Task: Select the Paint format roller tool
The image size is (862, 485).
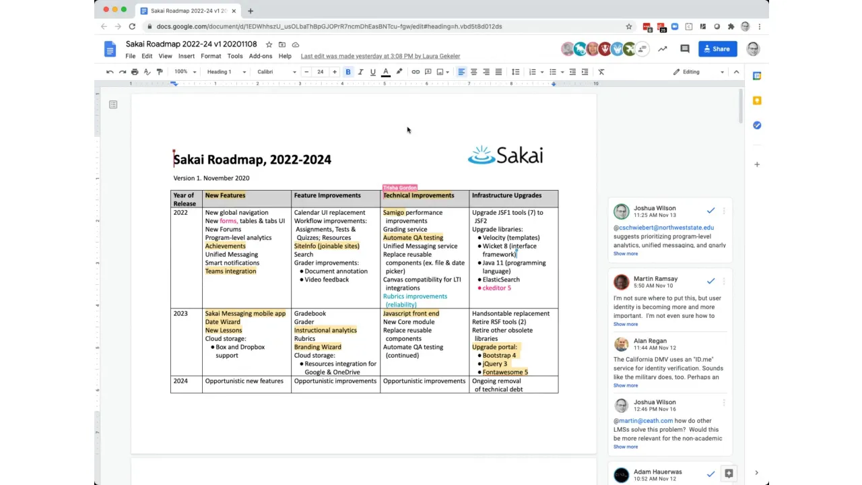Action: [x=160, y=71]
